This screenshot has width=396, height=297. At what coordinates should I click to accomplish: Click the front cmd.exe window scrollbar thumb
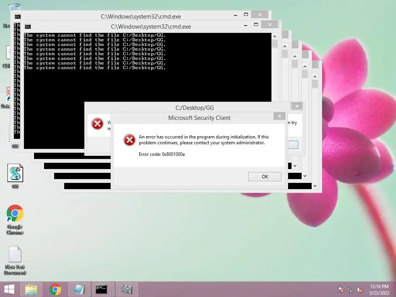point(275,44)
